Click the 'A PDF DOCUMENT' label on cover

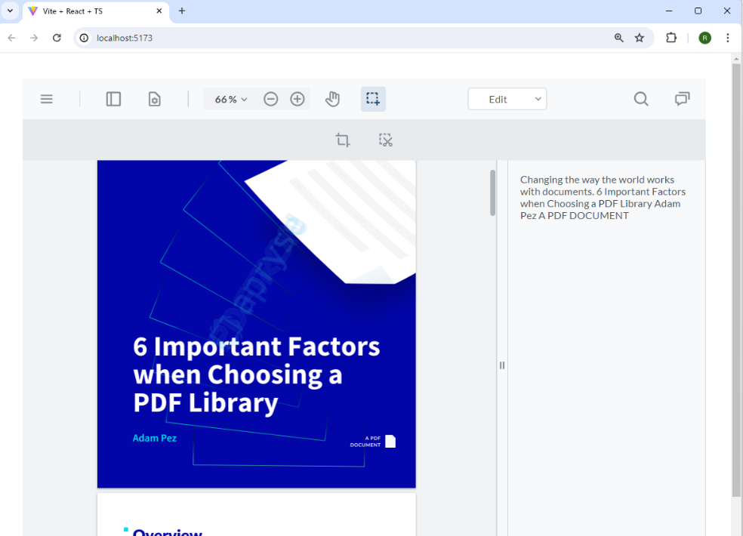pyautogui.click(x=365, y=442)
